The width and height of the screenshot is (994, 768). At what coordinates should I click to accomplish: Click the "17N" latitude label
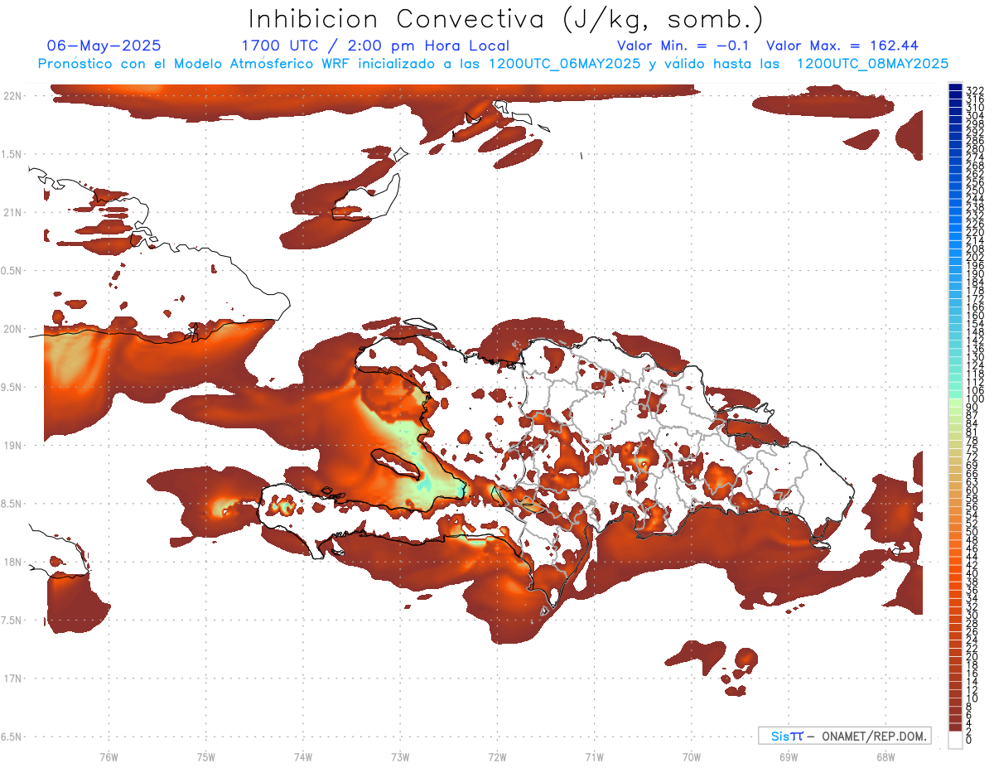point(12,679)
